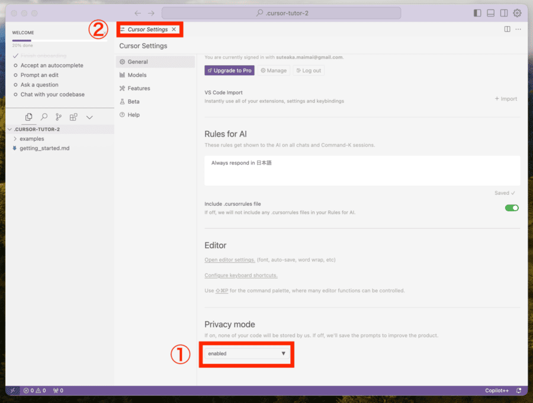
Task: Close the Cursor Settings tab
Action: tap(174, 30)
